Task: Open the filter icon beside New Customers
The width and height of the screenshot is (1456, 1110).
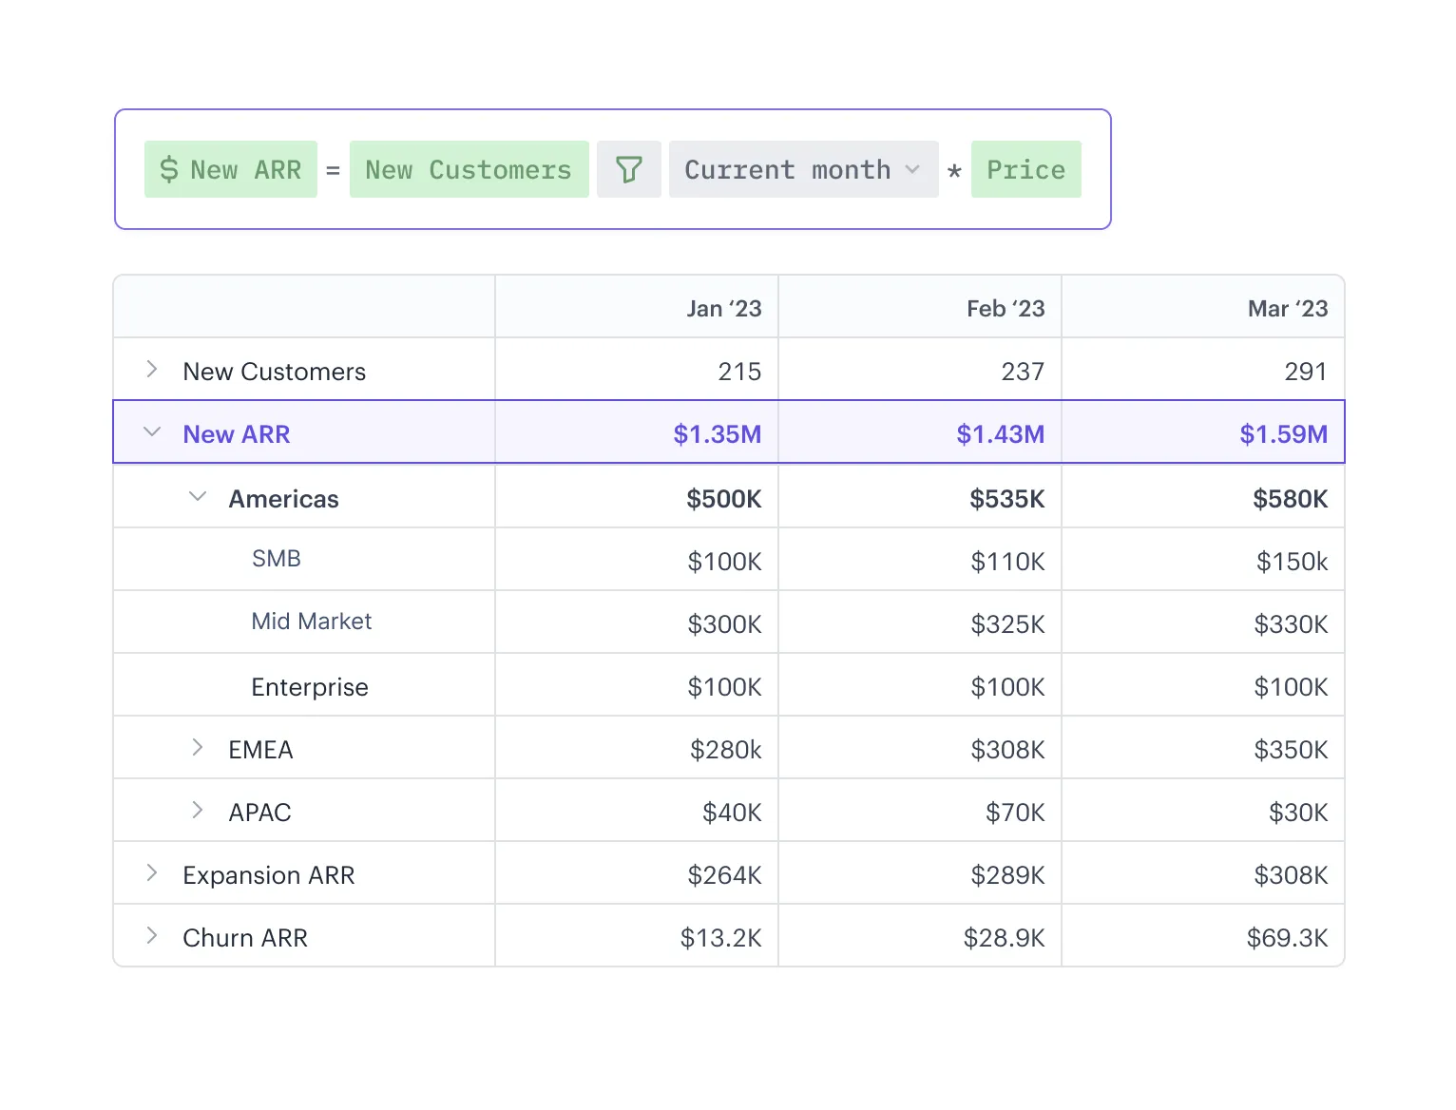Action: 628,169
